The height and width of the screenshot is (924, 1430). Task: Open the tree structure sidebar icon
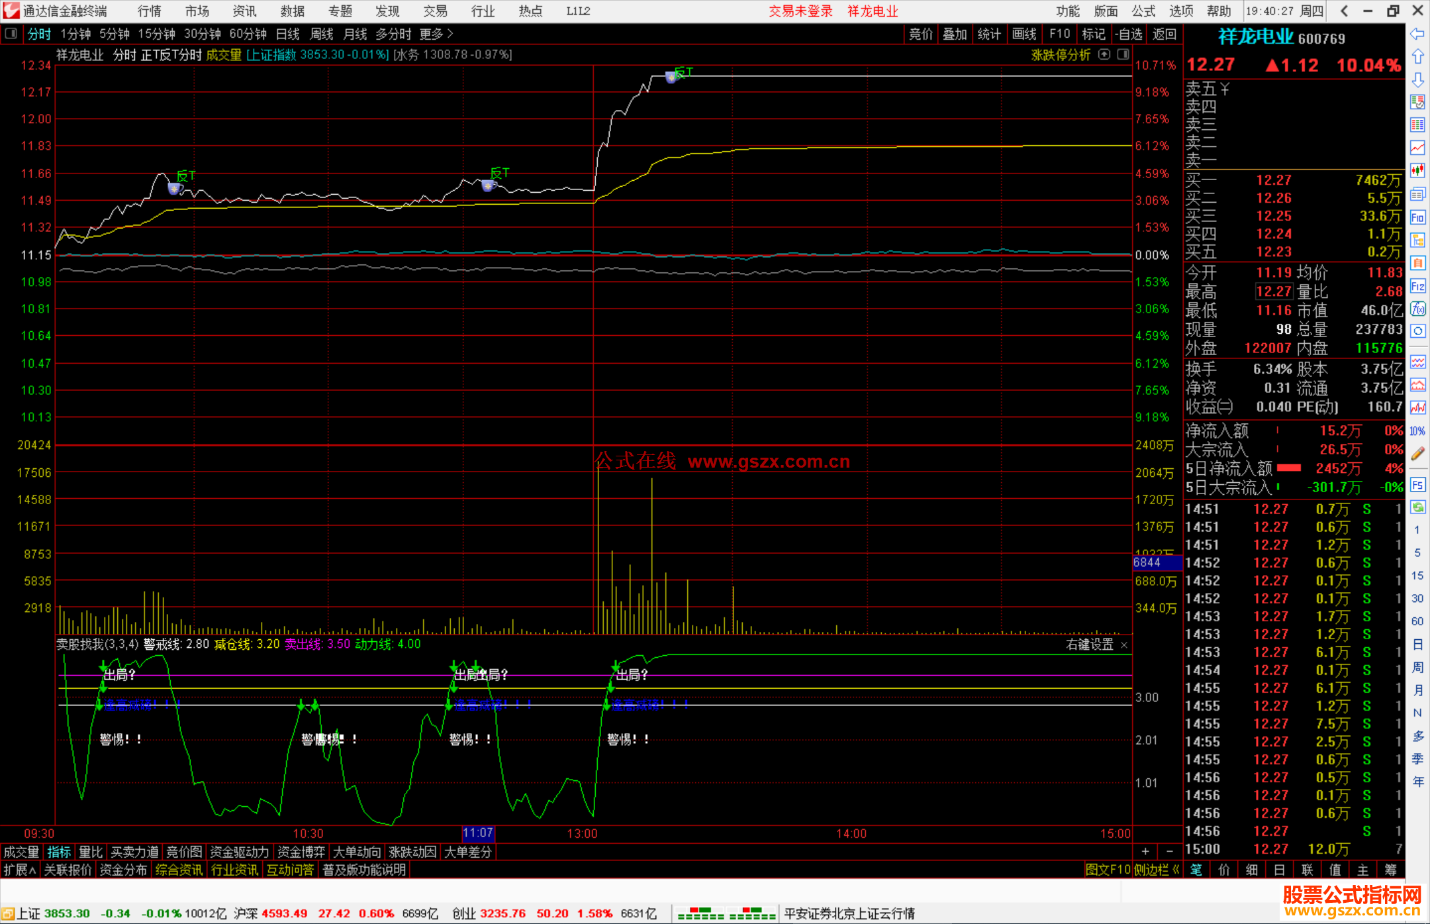click(1417, 240)
